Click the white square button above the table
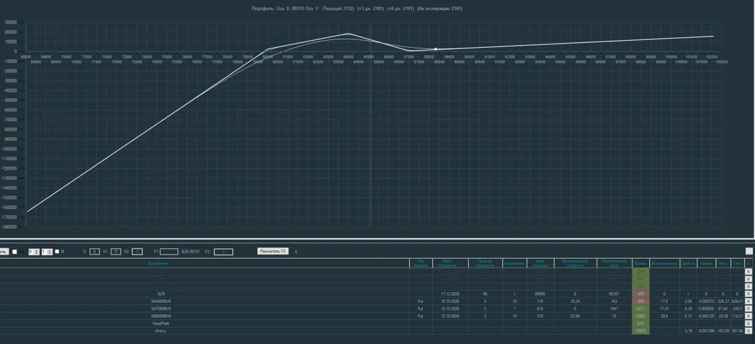This screenshot has width=755, height=344. coord(749,252)
